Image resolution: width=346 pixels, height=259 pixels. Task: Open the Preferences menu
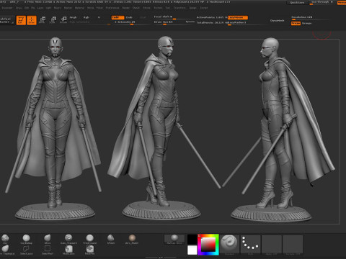[x=112, y=8]
